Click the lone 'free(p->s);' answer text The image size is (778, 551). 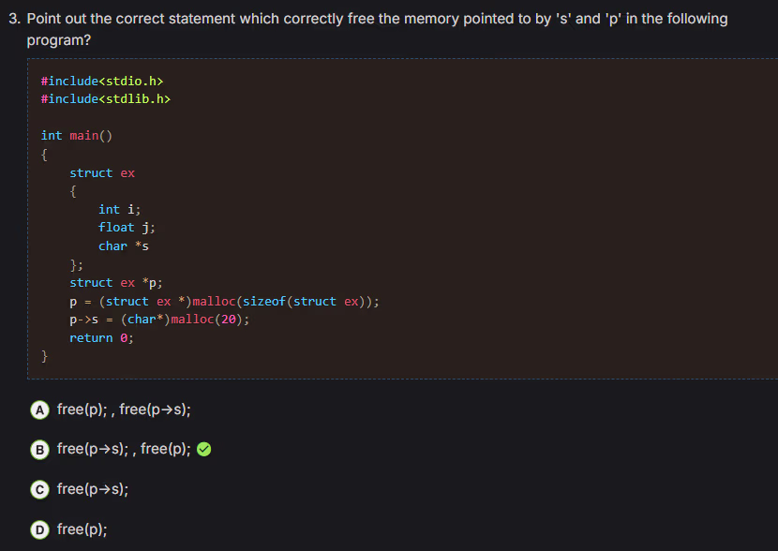pyautogui.click(x=93, y=489)
